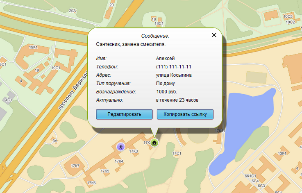302x193 pixels.
Task: Click the Имя: label
Action: [x=101, y=58]
